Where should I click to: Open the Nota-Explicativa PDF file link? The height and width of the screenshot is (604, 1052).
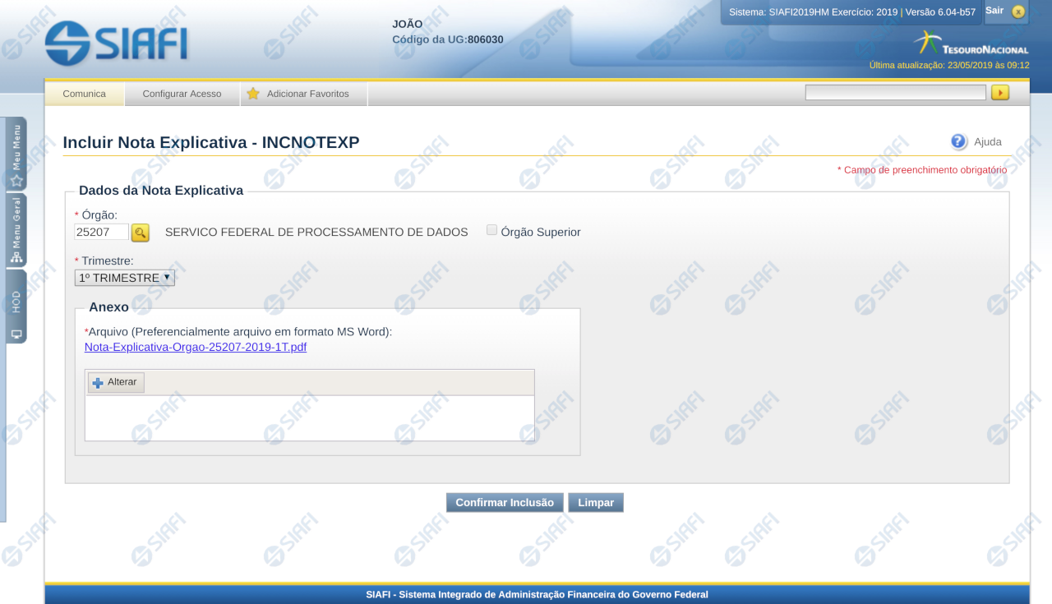(x=196, y=347)
